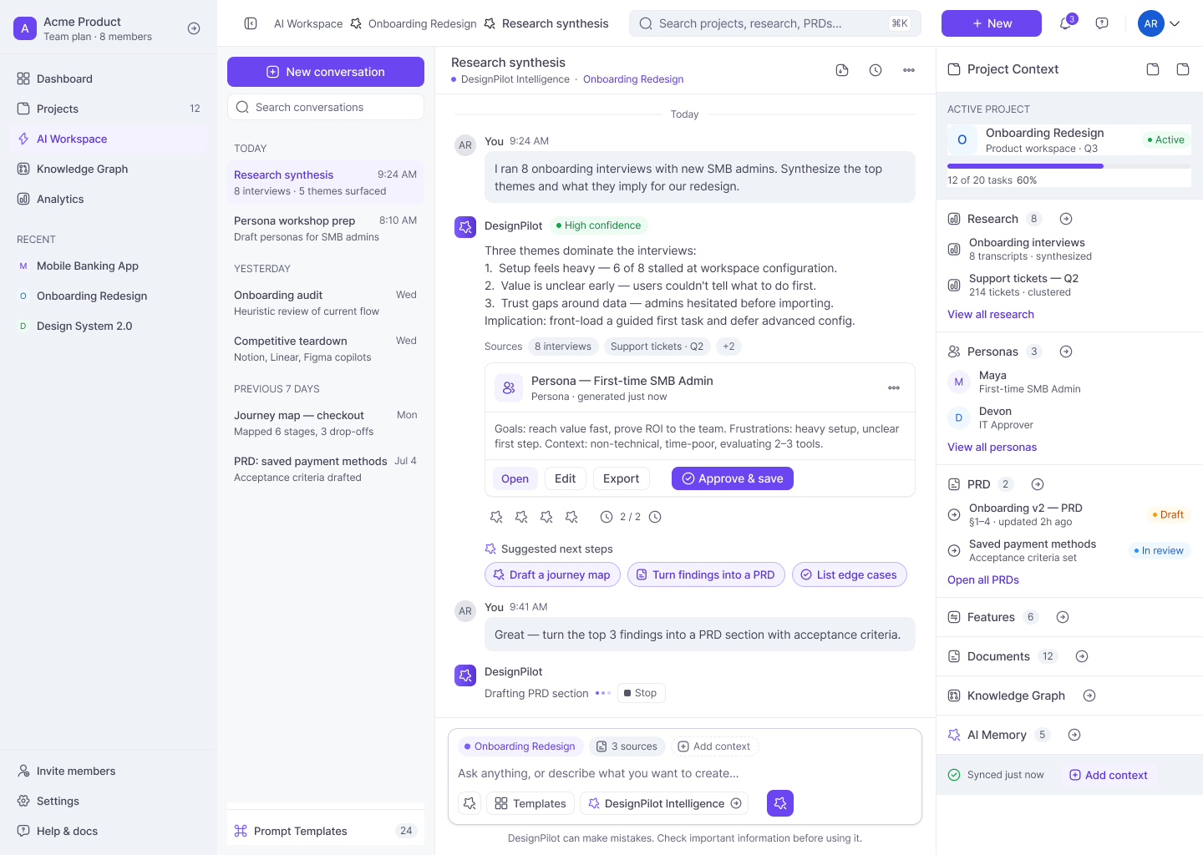Image resolution: width=1203 pixels, height=855 pixels.
Task: Open the Persona card more options
Action: [x=894, y=387]
